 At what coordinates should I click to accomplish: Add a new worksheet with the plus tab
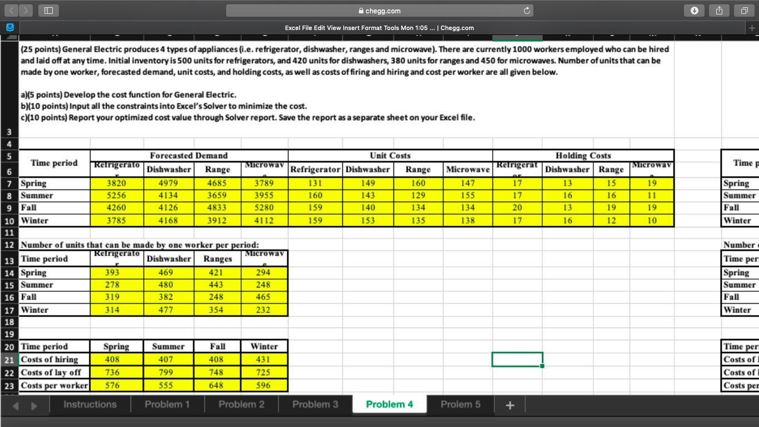tap(510, 405)
